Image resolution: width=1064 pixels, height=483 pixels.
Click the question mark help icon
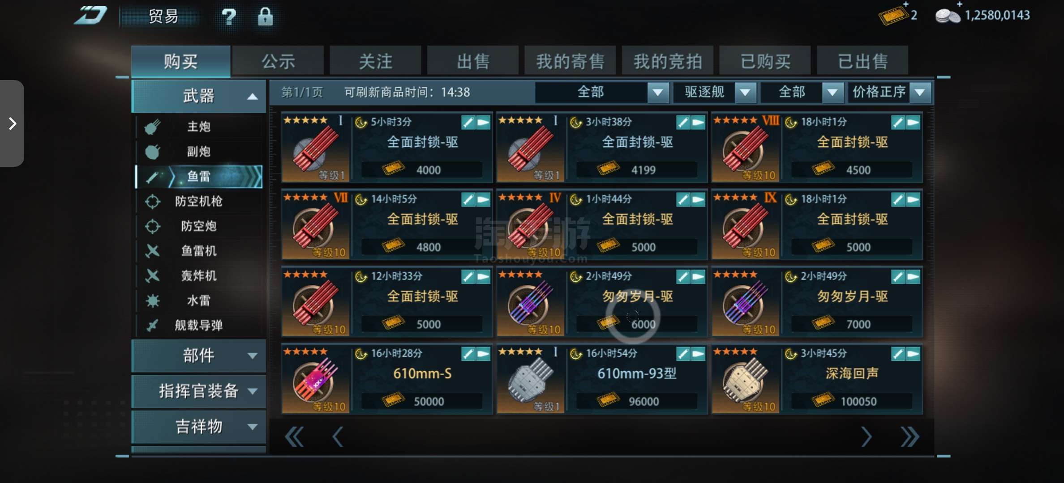[x=229, y=17]
